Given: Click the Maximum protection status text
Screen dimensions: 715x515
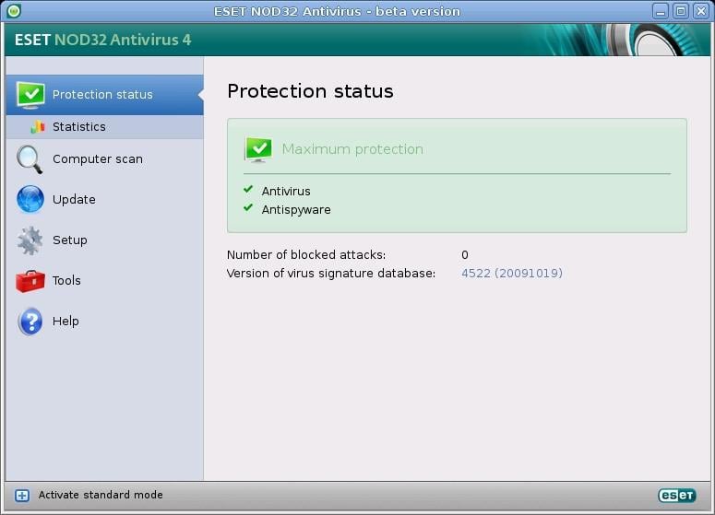Looking at the screenshot, I should pyautogui.click(x=352, y=149).
